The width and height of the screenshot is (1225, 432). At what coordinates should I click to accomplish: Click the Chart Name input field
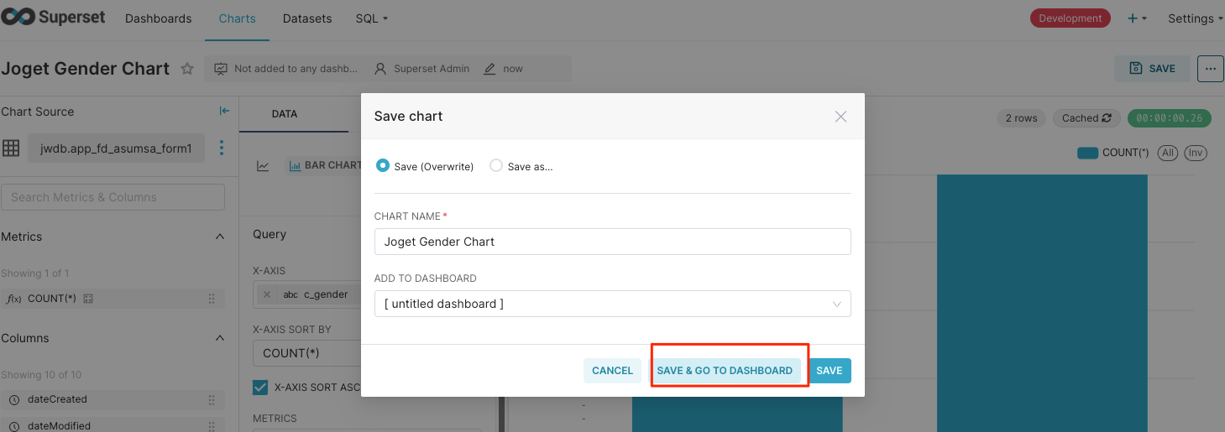click(x=612, y=242)
